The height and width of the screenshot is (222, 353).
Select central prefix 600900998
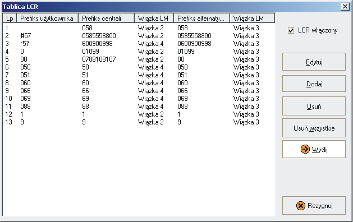click(x=97, y=43)
